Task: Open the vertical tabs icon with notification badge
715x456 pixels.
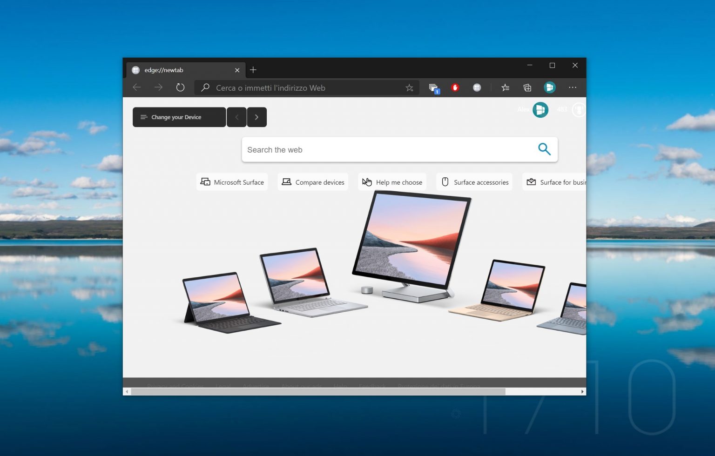Action: [433, 87]
